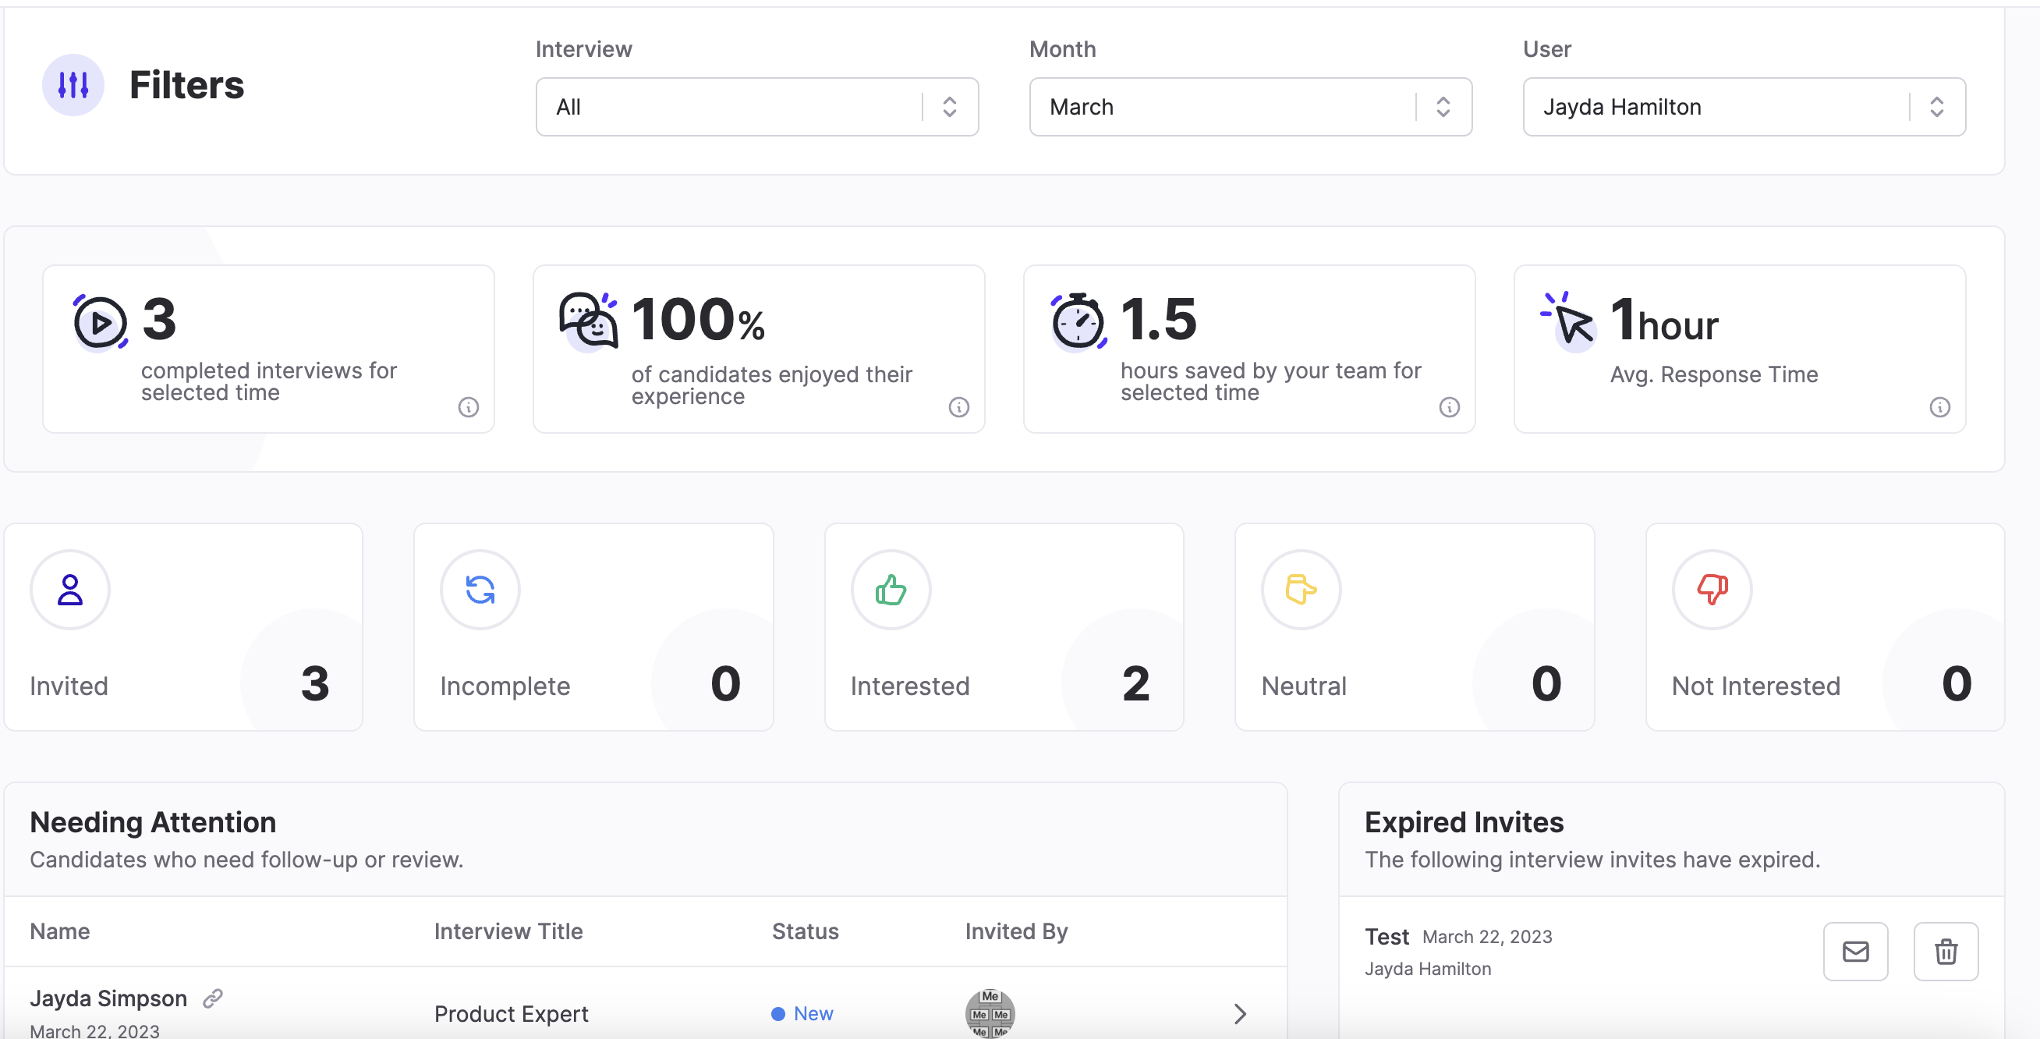Expand details for the Product Expert row

point(1239,1014)
